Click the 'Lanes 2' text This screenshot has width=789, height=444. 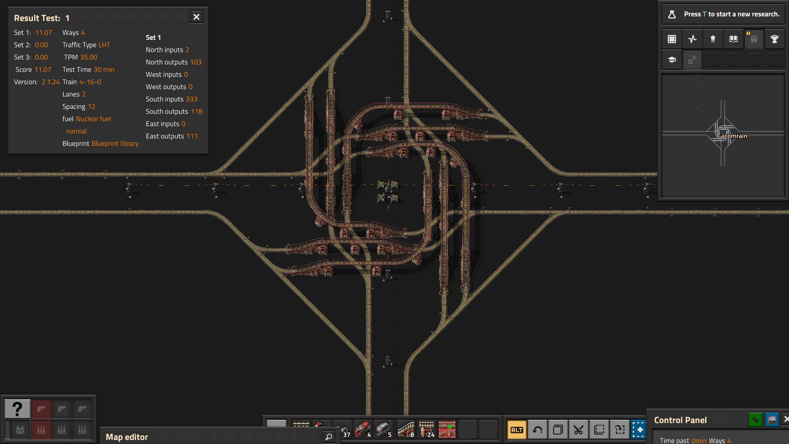point(74,94)
